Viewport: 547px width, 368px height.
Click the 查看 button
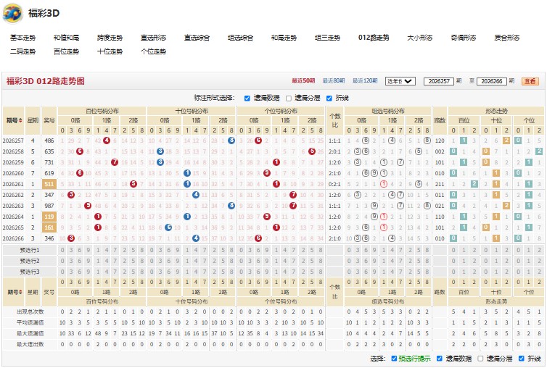(x=530, y=81)
